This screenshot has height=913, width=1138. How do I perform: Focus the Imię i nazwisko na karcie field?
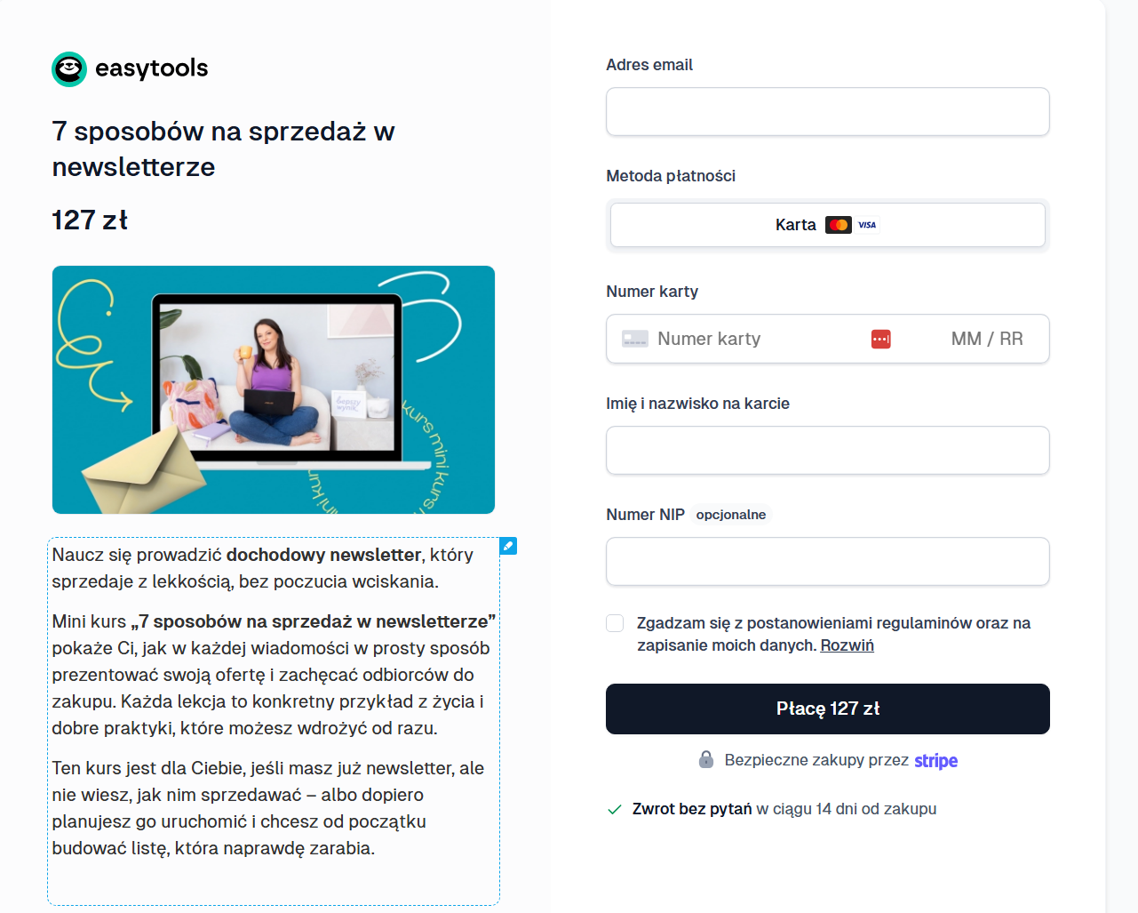828,450
